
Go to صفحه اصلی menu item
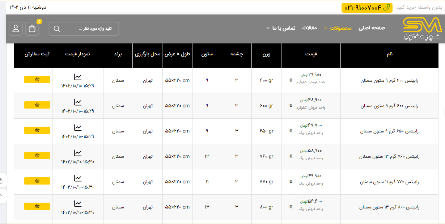tap(372, 28)
